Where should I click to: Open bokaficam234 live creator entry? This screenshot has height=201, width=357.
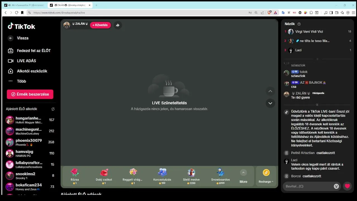click(30, 187)
